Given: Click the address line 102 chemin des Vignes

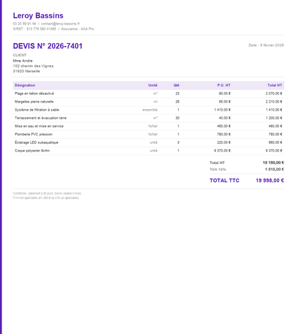Looking at the screenshot, I should (x=33, y=66).
